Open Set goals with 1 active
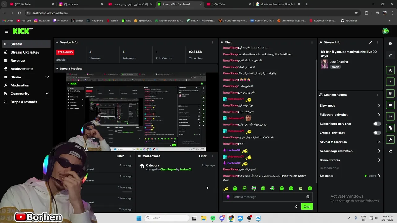The image size is (397, 223). 350,176
